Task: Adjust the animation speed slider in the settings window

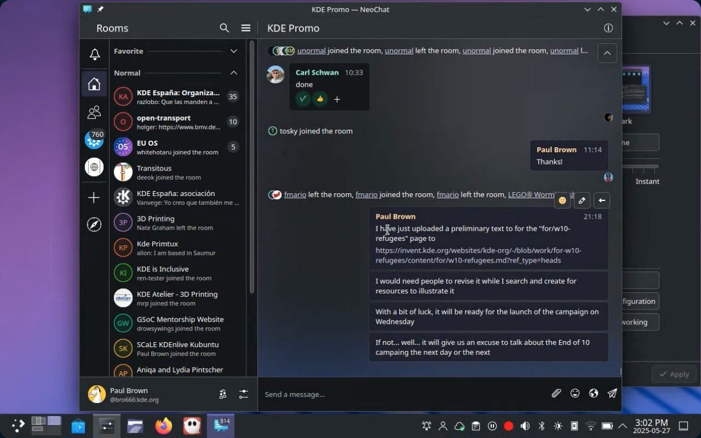Action: (x=641, y=166)
